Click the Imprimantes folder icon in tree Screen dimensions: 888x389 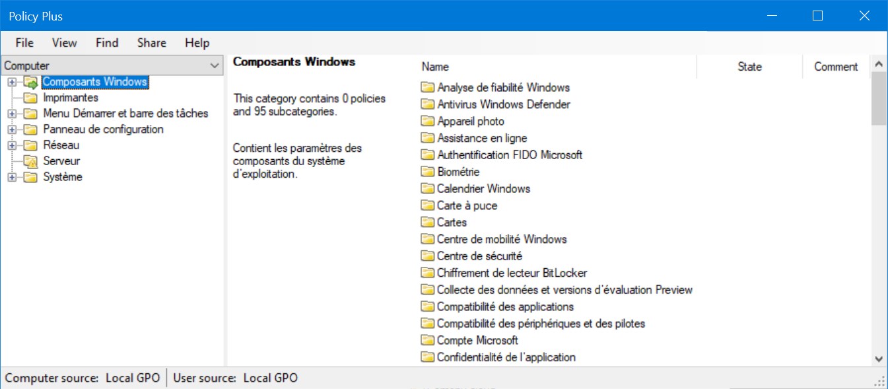(x=31, y=98)
